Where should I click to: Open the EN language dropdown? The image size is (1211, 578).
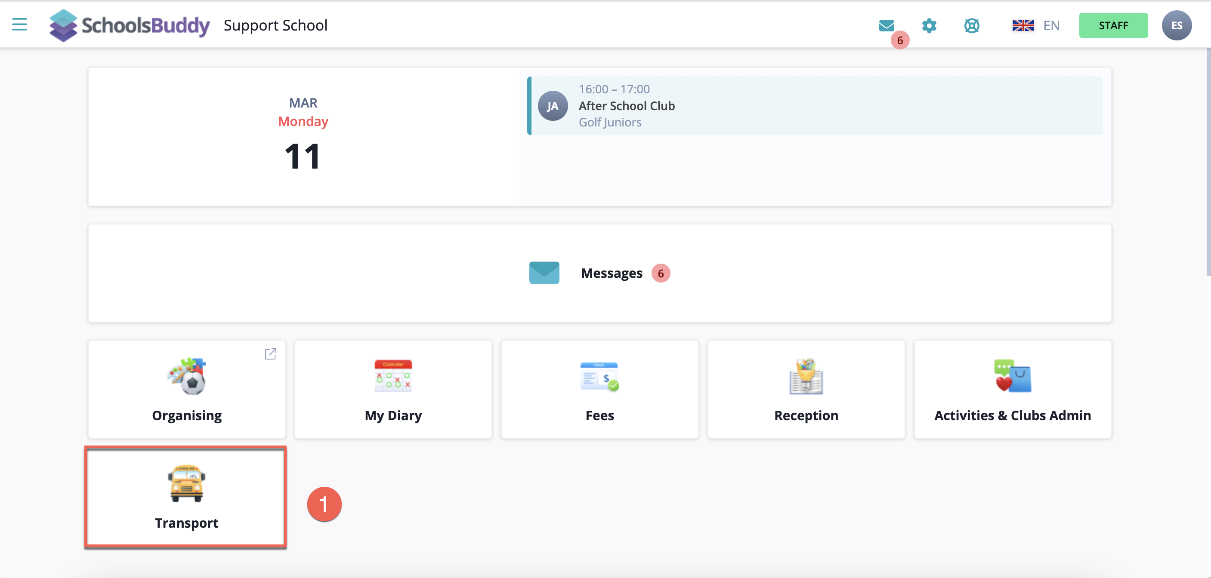(x=1051, y=25)
